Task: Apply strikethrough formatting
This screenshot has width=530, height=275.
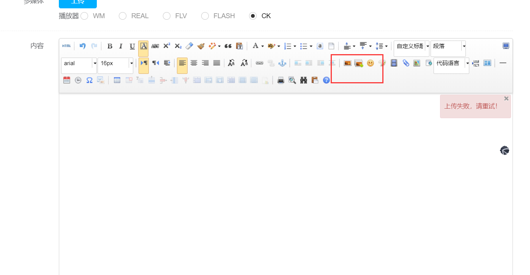Action: click(x=155, y=46)
